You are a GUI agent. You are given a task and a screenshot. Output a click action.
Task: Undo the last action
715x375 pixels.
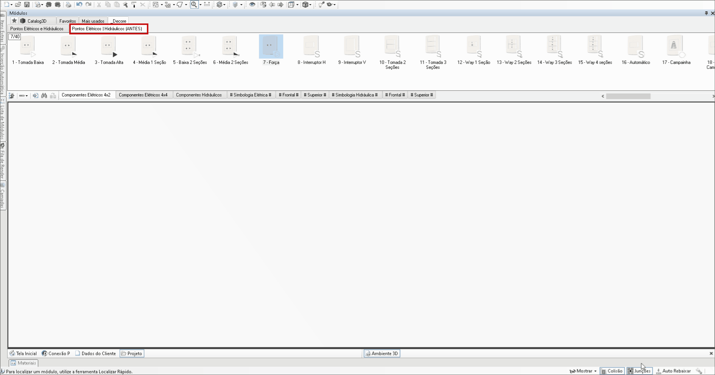[79, 5]
